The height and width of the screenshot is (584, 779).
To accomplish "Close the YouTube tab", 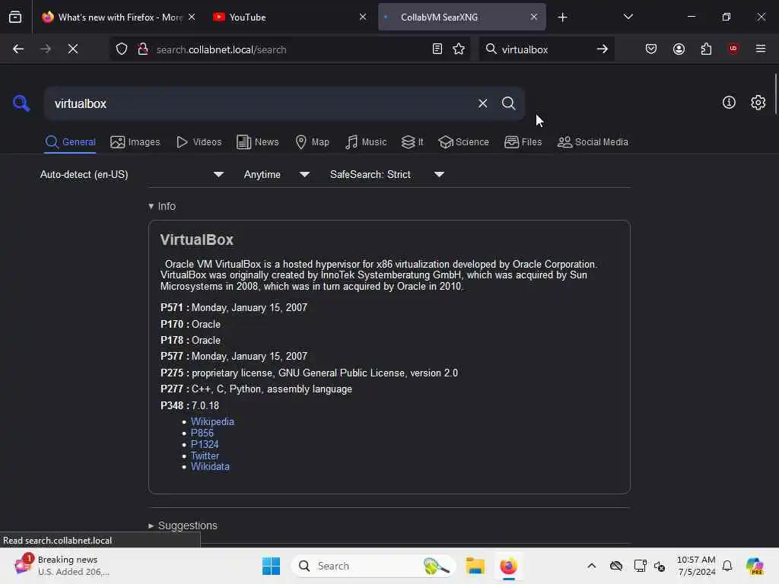I will coord(363,17).
